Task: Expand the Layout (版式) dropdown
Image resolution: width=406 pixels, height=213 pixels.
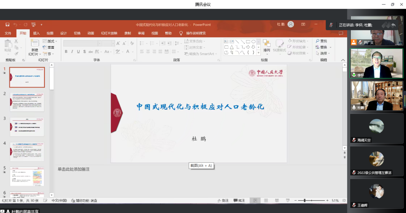Action: (52, 41)
